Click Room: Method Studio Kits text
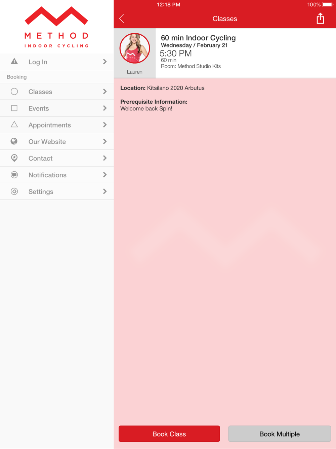Screen dimensions: 336x449 [x=191, y=66]
